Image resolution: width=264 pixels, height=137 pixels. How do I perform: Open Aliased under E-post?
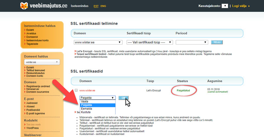pos(30,107)
